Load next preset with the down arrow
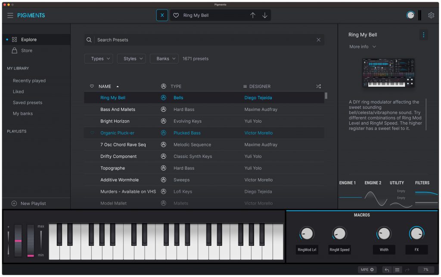441x277 pixels. (264, 15)
